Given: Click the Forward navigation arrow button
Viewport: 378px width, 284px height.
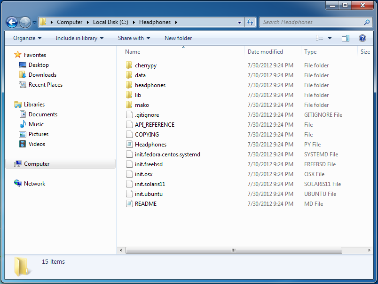Looking at the screenshot, I should (25, 23).
